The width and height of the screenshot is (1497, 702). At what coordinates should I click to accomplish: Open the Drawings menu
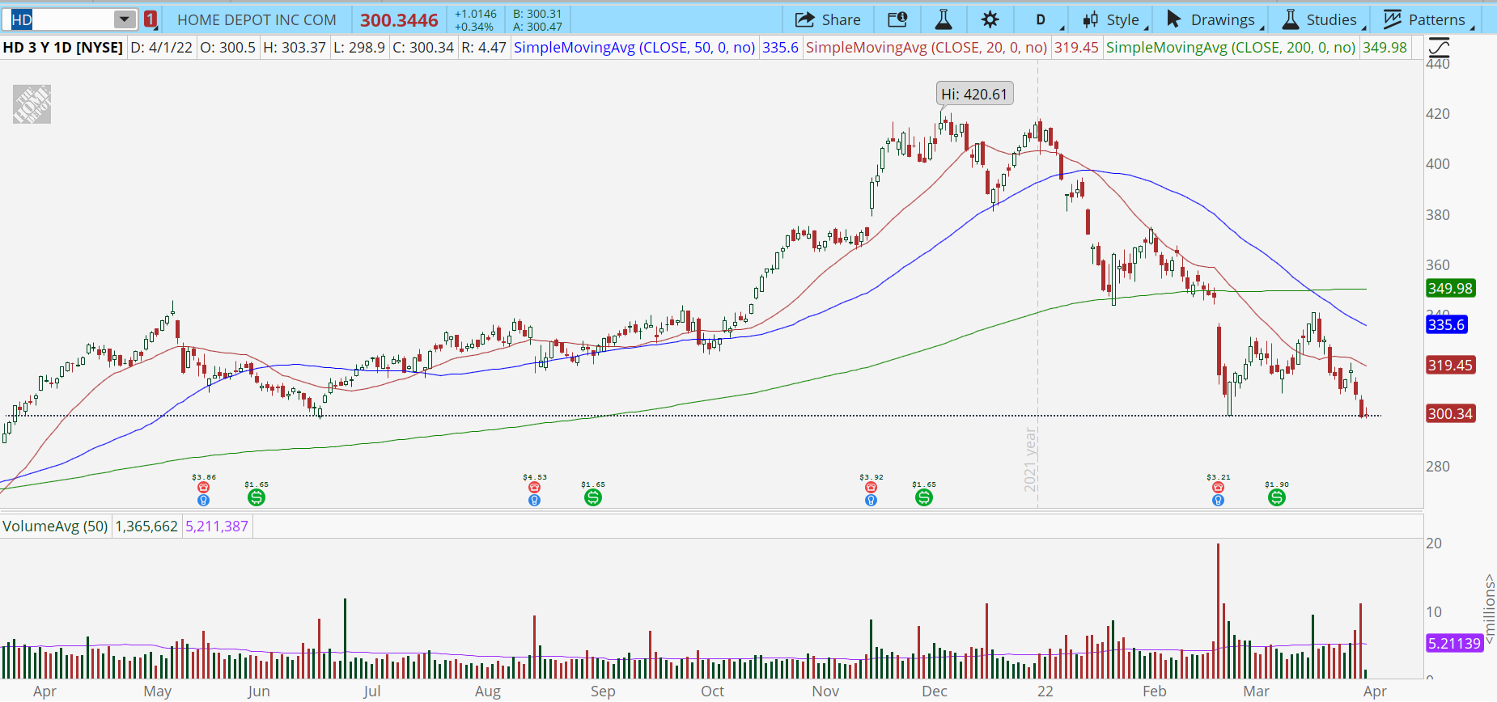click(x=1215, y=19)
